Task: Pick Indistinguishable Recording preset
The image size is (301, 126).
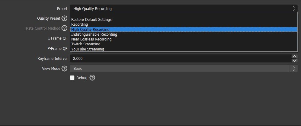Action: 94,34
